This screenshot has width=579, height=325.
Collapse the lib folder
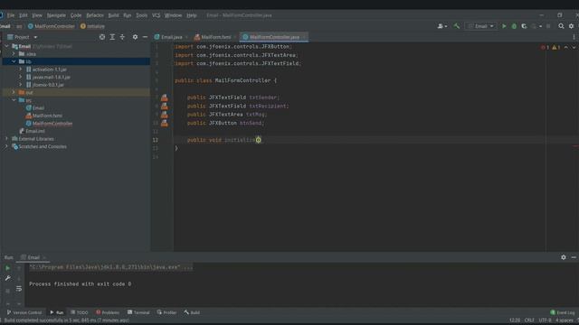tap(14, 61)
